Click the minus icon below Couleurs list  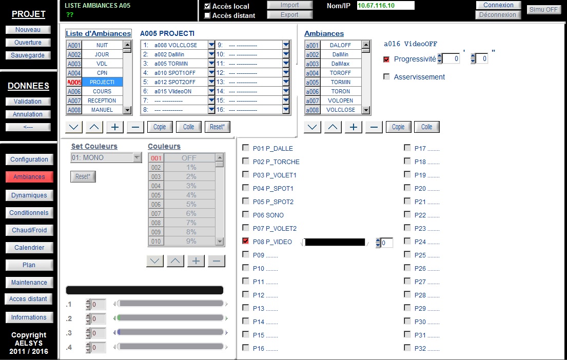pos(216,261)
